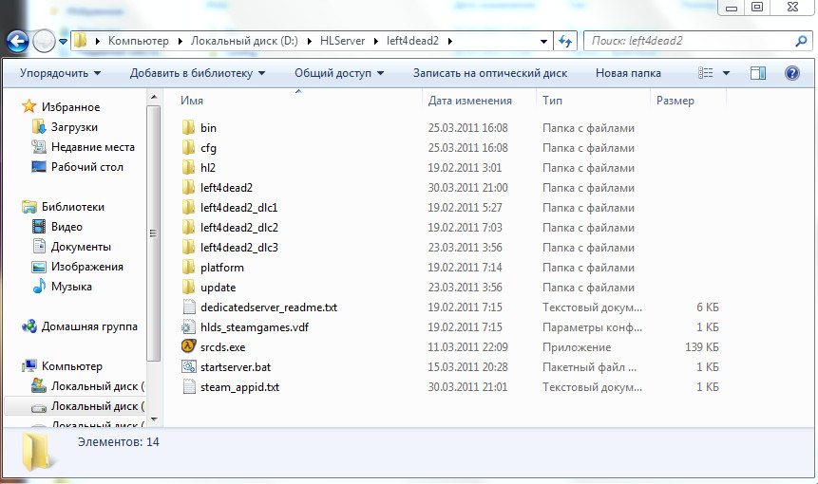The width and height of the screenshot is (818, 484).
Task: Open view options dropdown arrow
Action: 726,73
